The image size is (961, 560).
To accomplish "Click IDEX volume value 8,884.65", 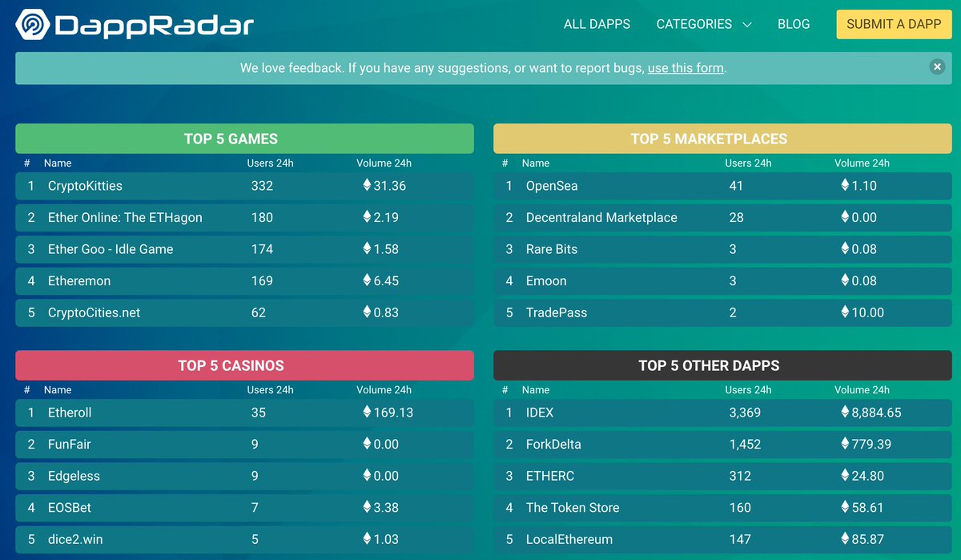I will pos(875,413).
